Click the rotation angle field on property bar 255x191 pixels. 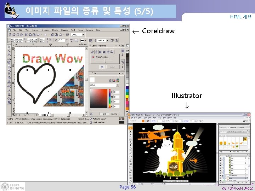61,40
